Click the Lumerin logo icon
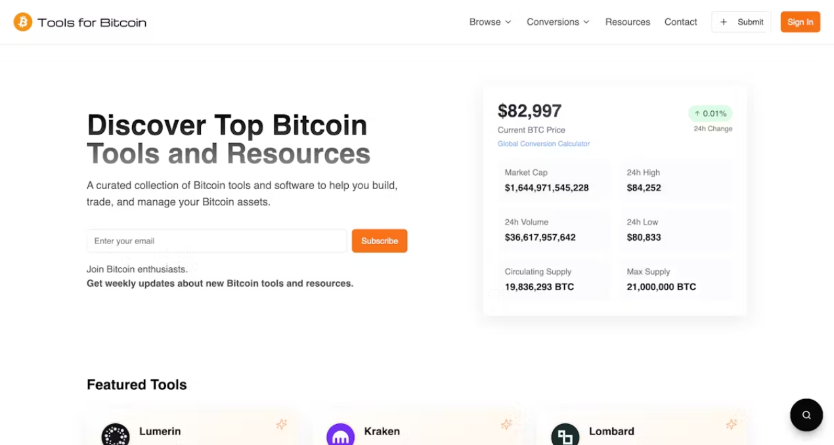834x445 pixels. coord(116,434)
